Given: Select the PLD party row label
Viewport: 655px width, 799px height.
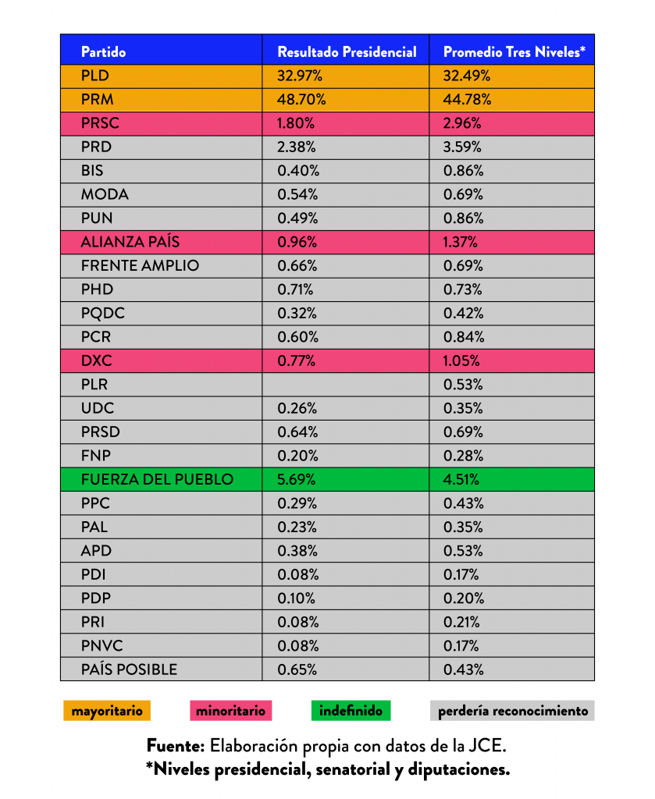Looking at the screenshot, I should click(x=95, y=76).
